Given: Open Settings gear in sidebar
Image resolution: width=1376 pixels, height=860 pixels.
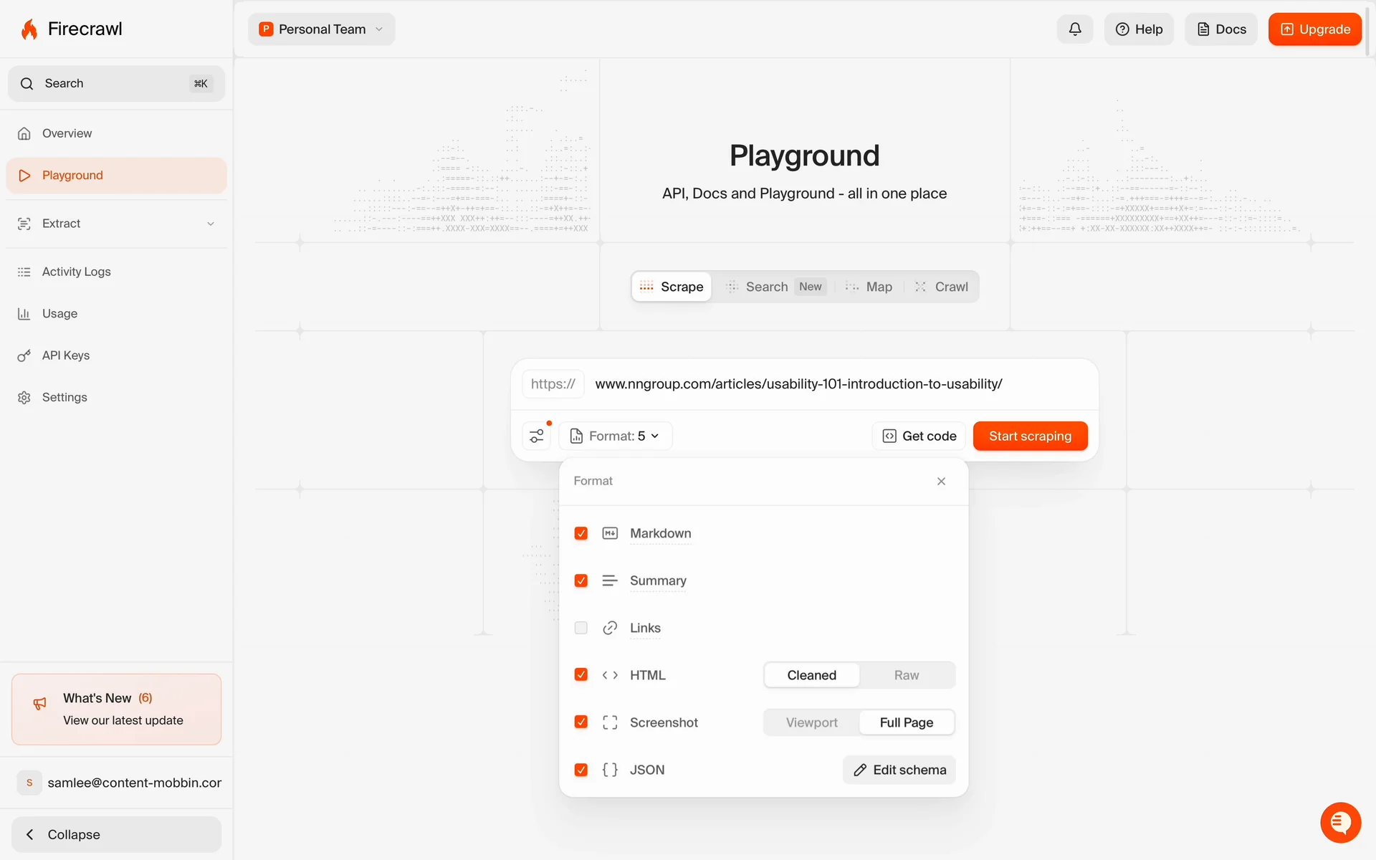Looking at the screenshot, I should (x=64, y=397).
